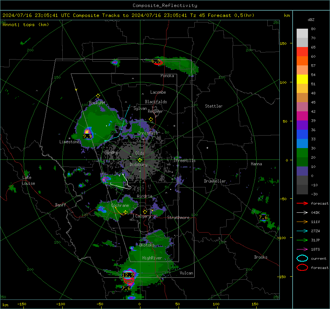
Task: Click the ThreeHills label
Action: coord(184,161)
